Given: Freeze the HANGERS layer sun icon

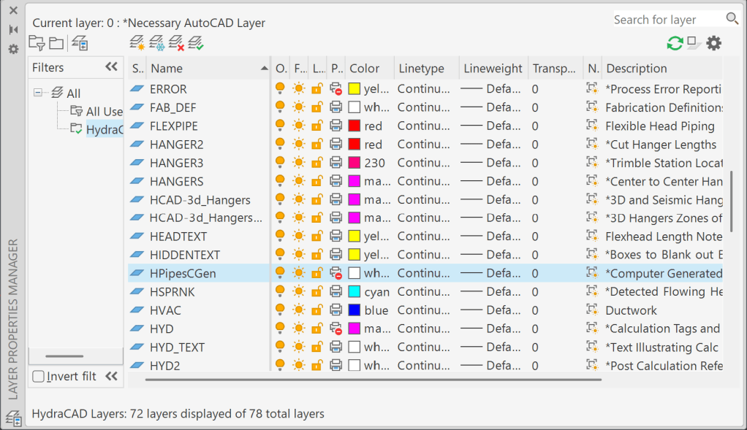Looking at the screenshot, I should (x=299, y=181).
